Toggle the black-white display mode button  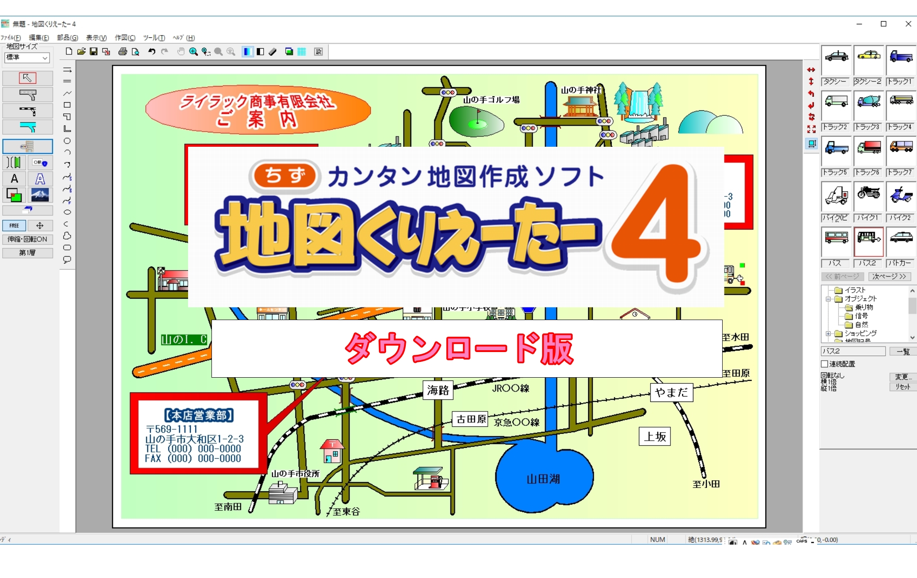pyautogui.click(x=260, y=52)
